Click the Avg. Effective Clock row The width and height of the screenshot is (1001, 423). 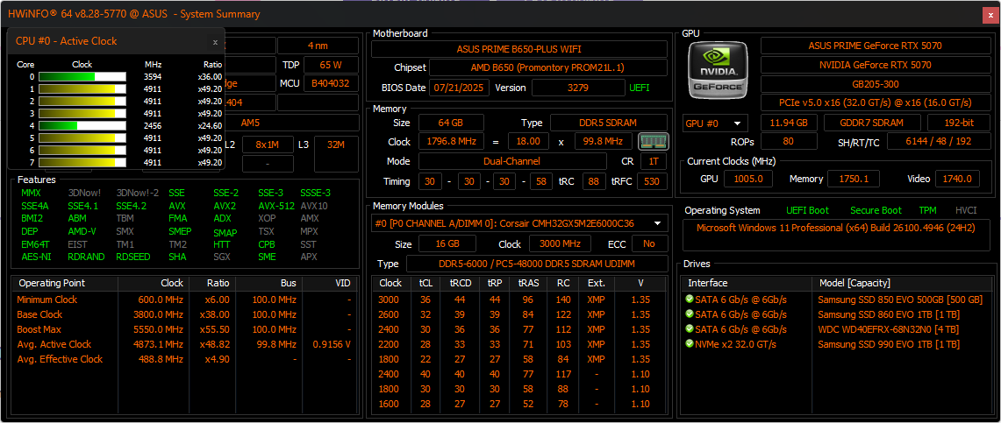pos(184,359)
